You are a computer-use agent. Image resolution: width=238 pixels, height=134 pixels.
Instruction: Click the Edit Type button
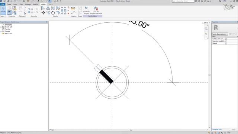click(233, 34)
